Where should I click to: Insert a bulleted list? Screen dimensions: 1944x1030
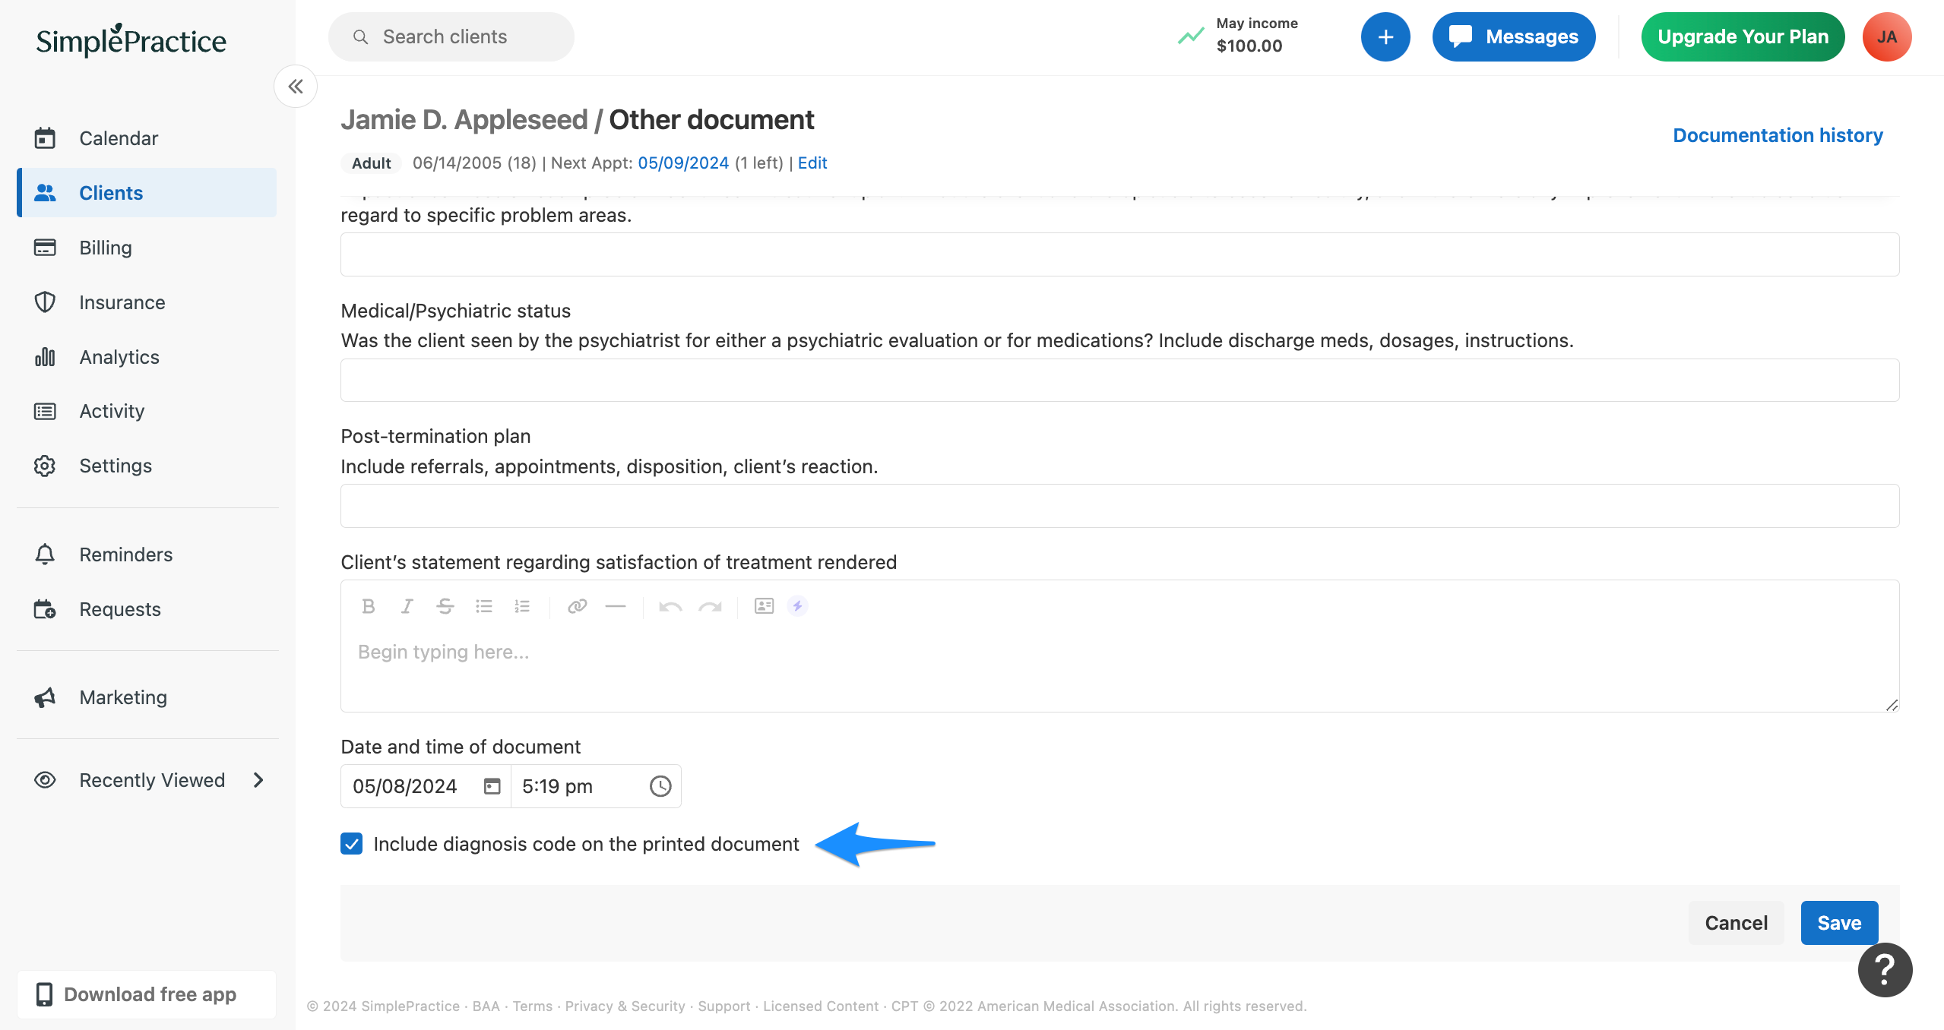coord(484,606)
